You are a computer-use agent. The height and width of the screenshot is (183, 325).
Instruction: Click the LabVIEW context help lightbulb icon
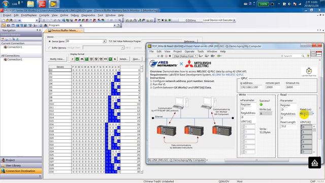(308, 56)
